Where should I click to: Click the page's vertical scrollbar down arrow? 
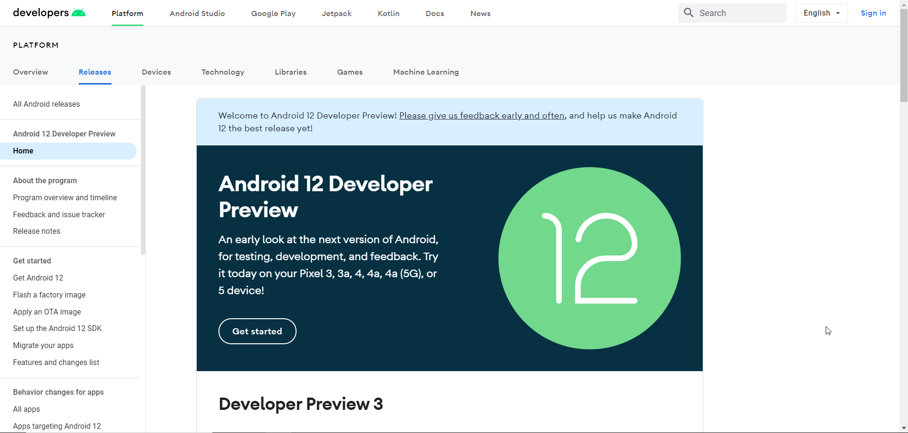point(904,428)
